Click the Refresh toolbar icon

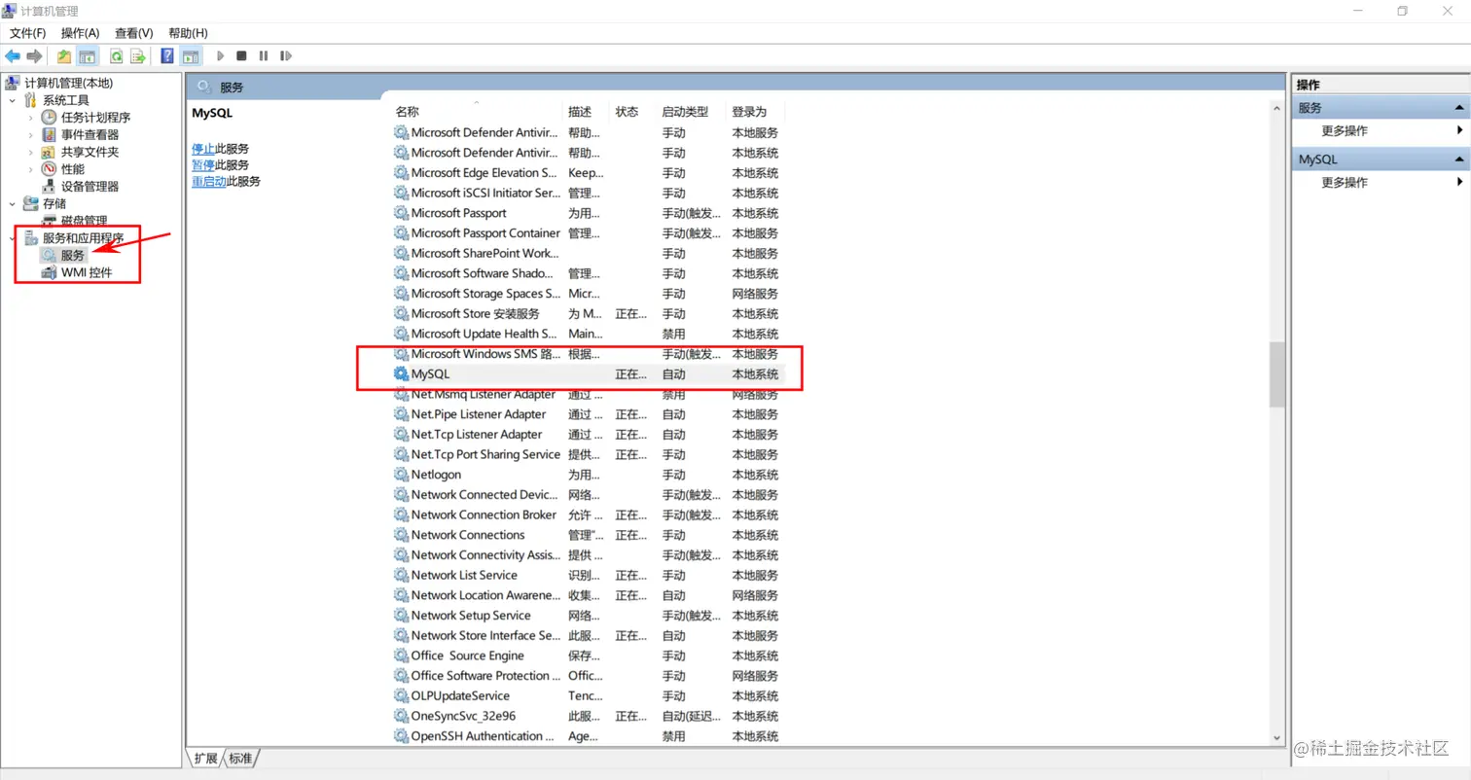(116, 56)
